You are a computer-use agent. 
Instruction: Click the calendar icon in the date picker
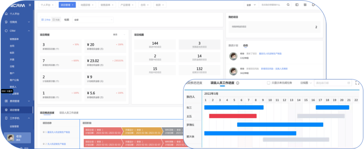point(348,83)
